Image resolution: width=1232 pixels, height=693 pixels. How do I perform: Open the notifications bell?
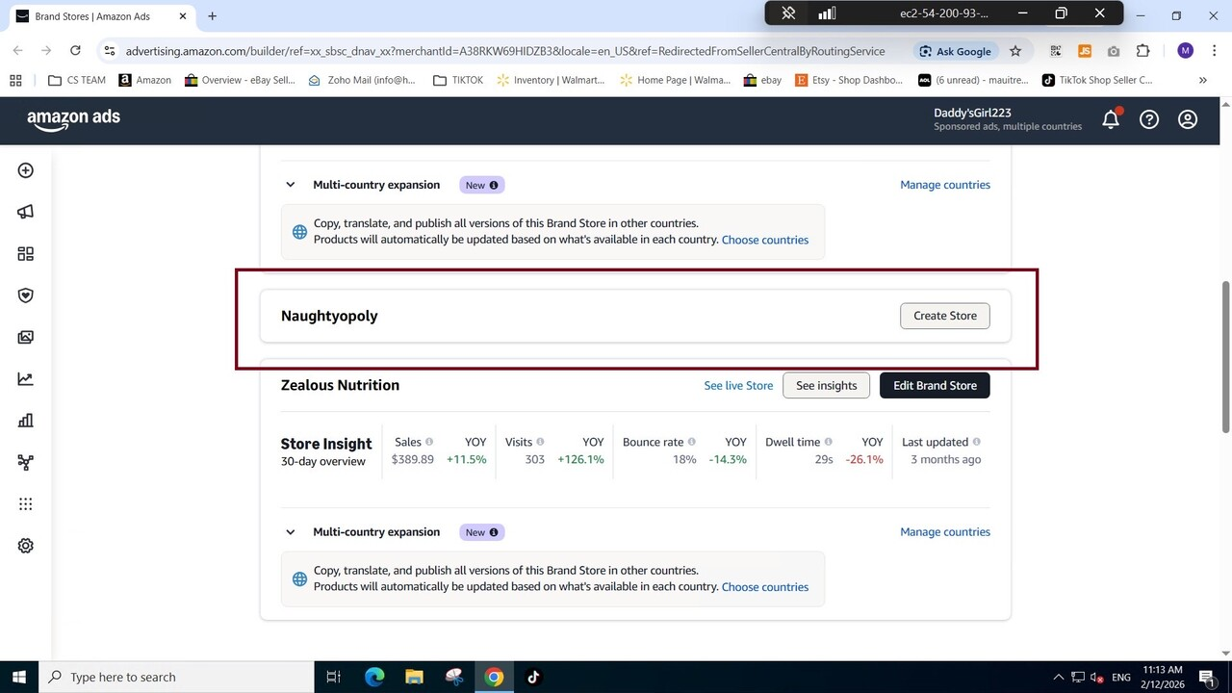point(1111,119)
